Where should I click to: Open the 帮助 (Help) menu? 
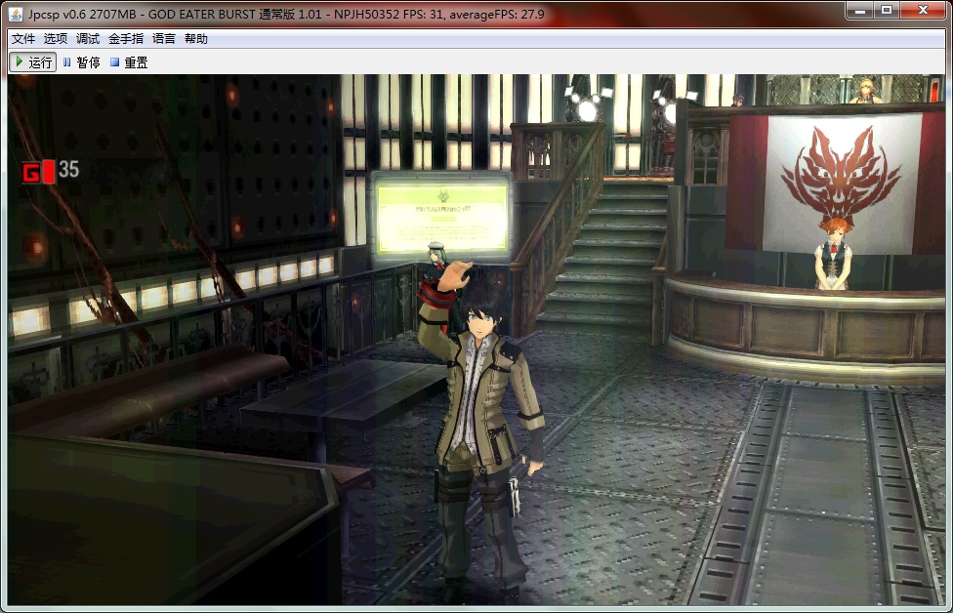[x=196, y=39]
